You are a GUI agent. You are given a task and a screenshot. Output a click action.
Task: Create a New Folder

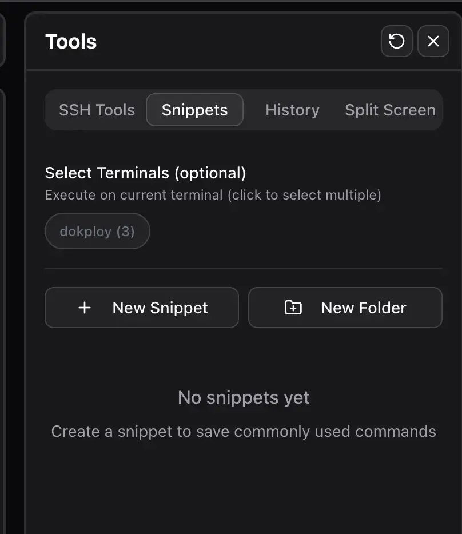pos(345,308)
